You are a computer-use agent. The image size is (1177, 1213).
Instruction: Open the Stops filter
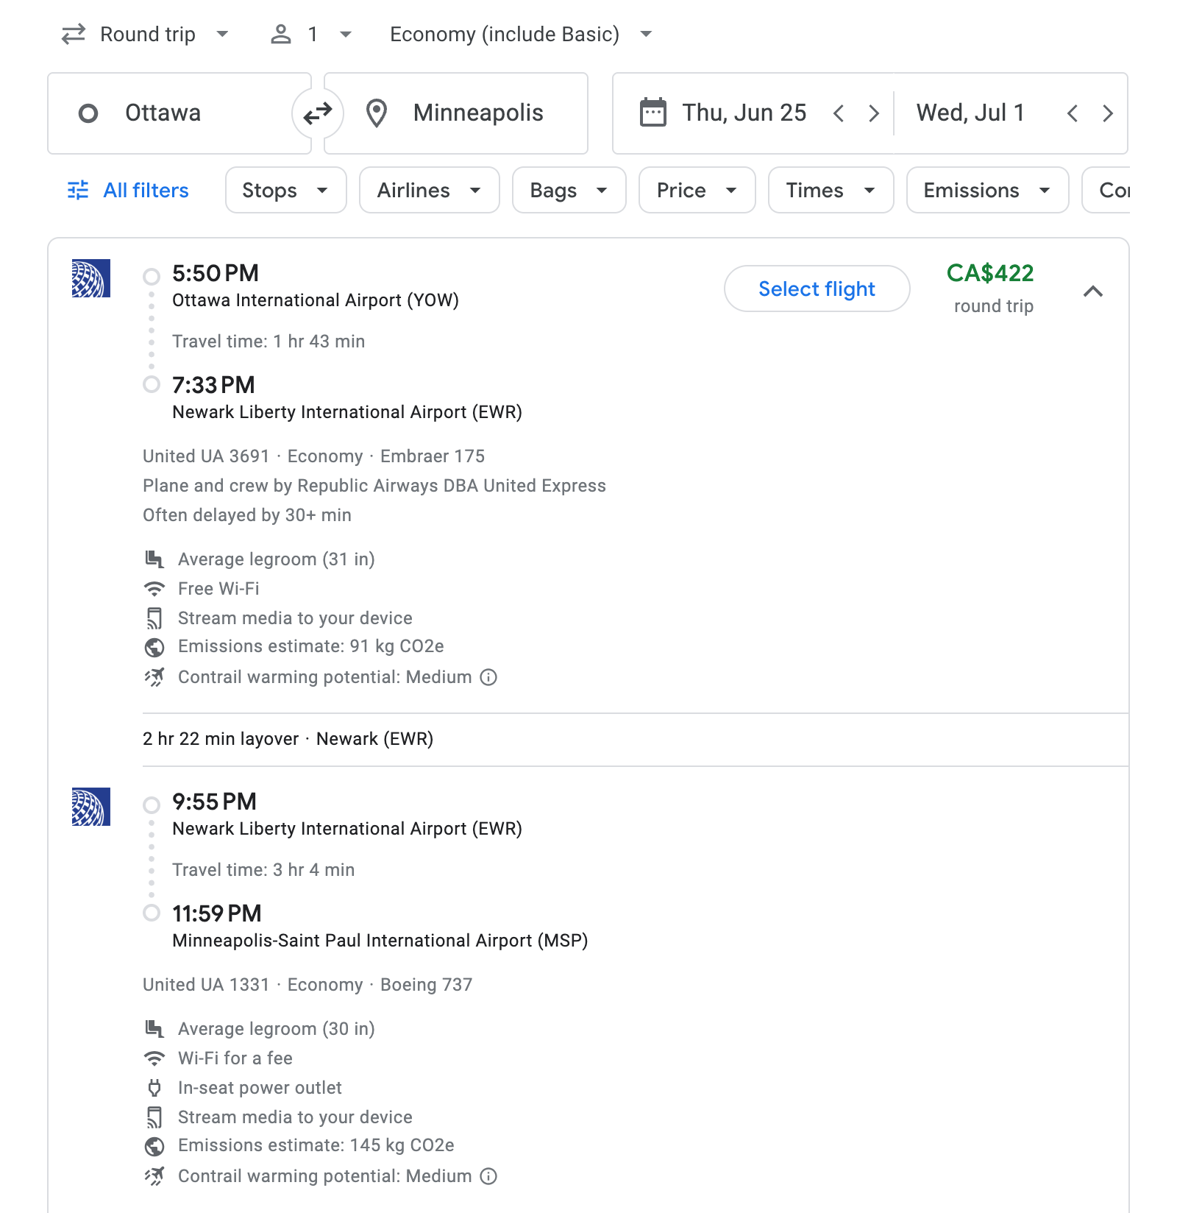point(285,191)
